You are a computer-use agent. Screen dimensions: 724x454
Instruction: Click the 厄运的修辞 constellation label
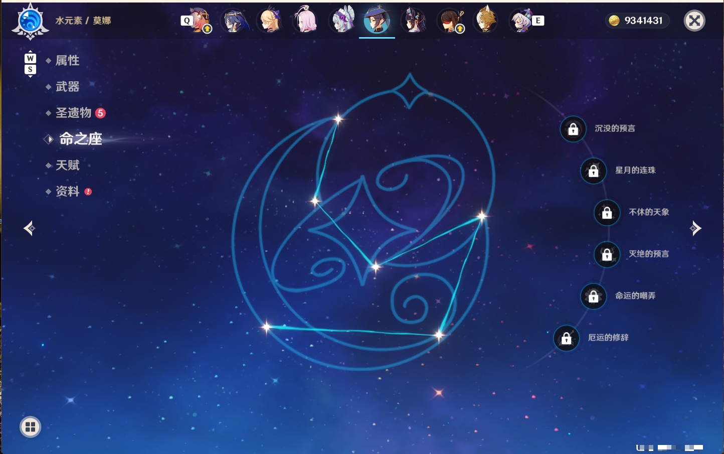pos(608,337)
